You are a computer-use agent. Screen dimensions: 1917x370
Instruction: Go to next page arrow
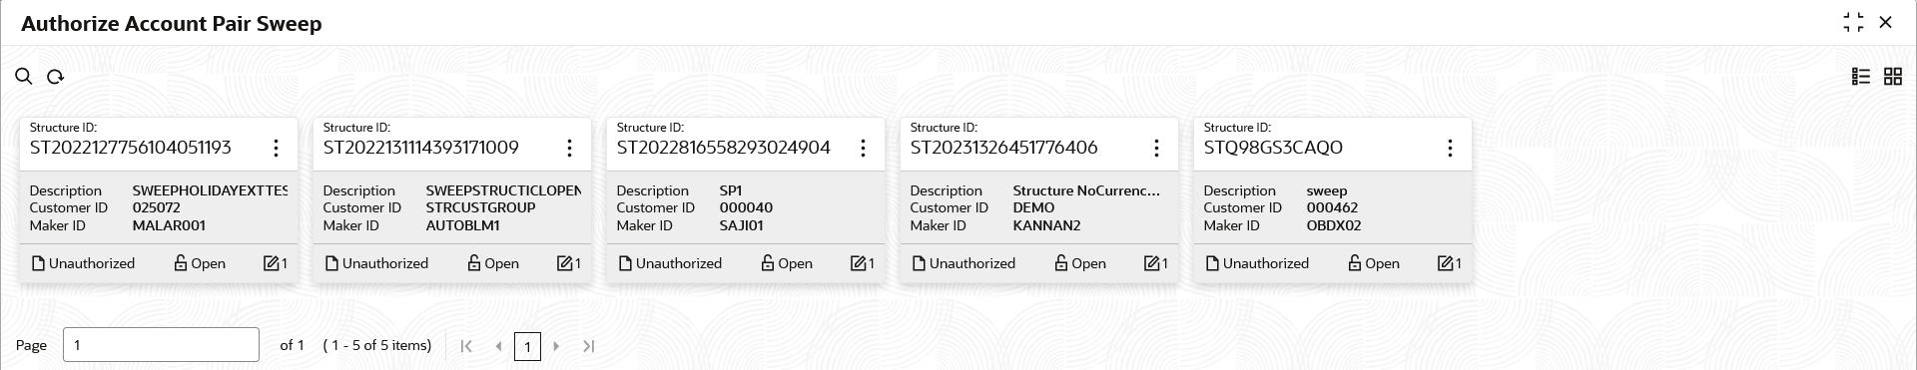[x=556, y=346]
